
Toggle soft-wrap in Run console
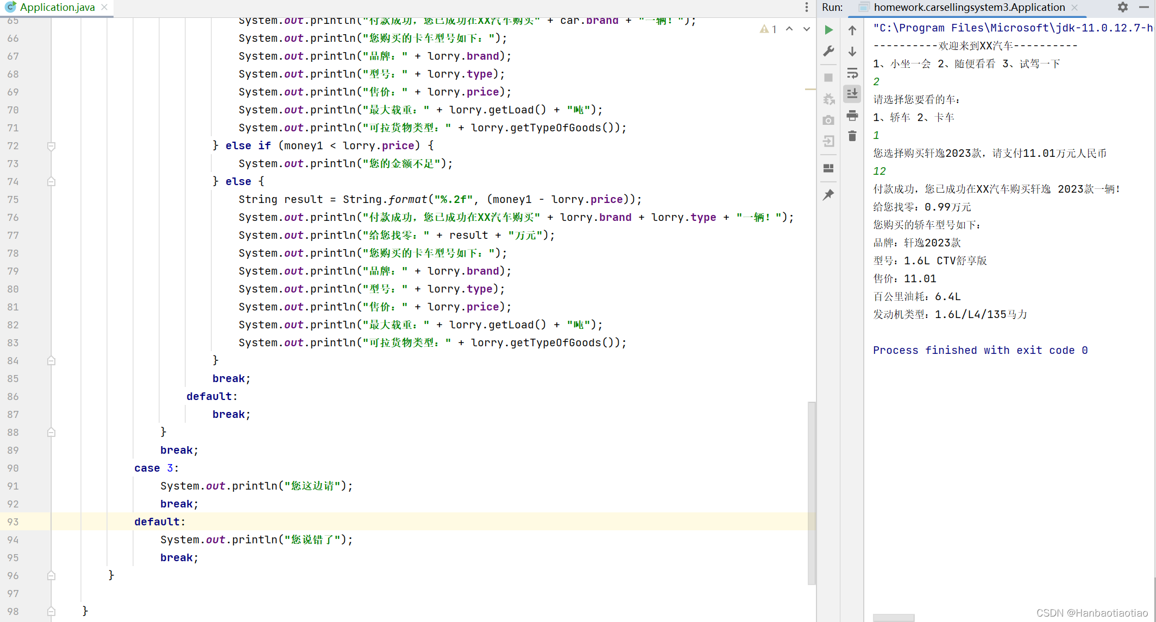tap(852, 73)
